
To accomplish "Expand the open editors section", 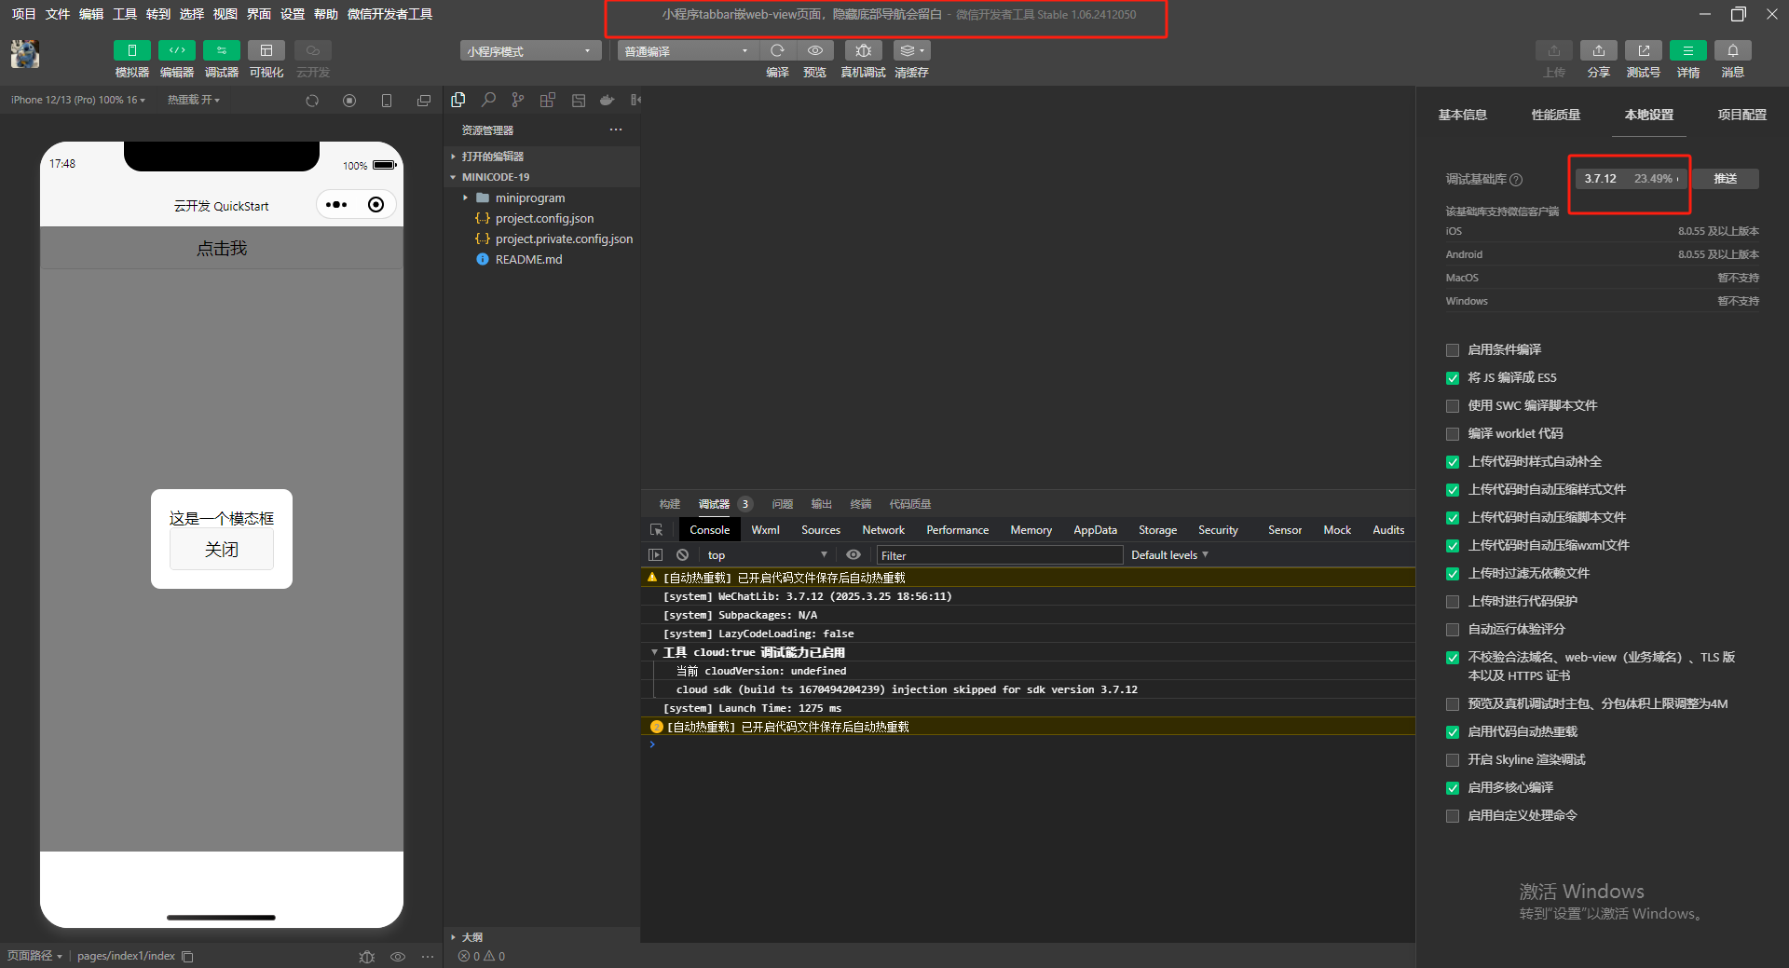I will pyautogui.click(x=492, y=157).
